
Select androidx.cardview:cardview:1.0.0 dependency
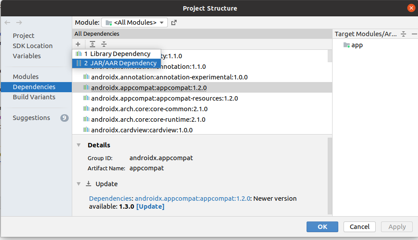[141, 130]
